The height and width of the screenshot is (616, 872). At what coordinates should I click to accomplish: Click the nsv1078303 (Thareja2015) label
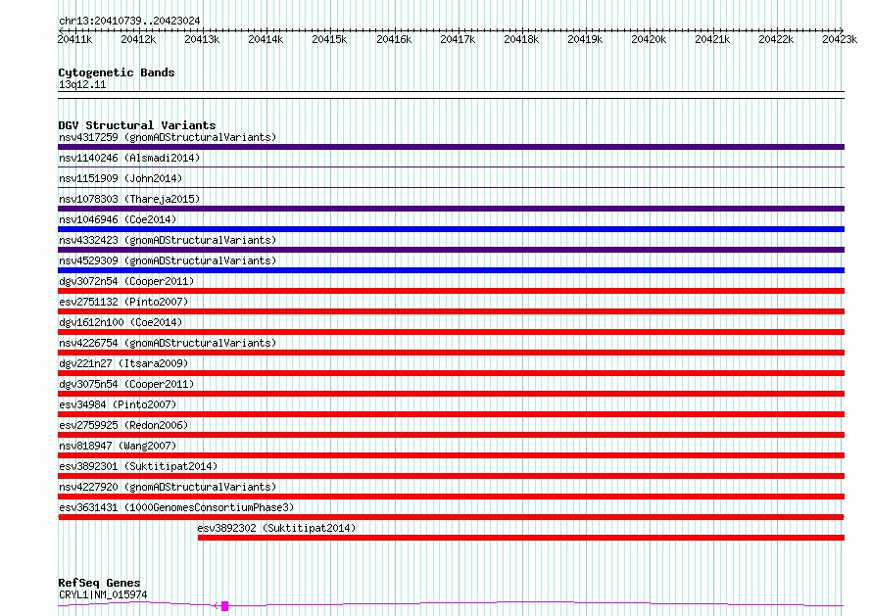(129, 199)
